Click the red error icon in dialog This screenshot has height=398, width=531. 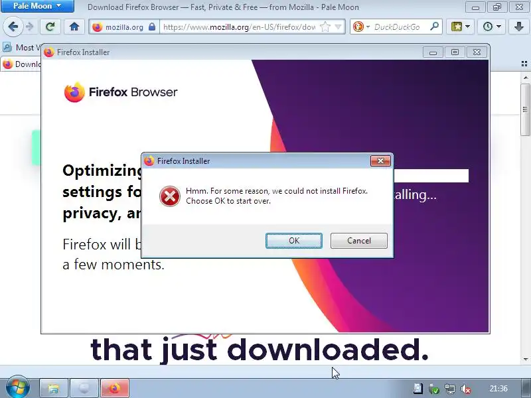coord(170,196)
